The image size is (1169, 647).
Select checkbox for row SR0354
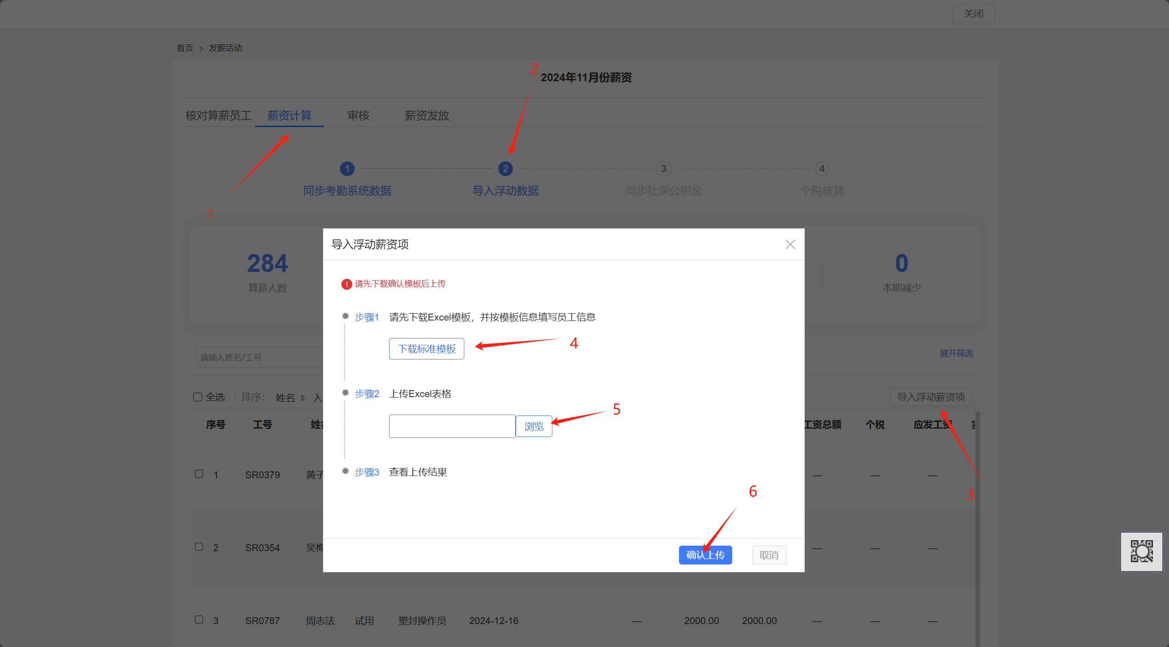pos(199,547)
